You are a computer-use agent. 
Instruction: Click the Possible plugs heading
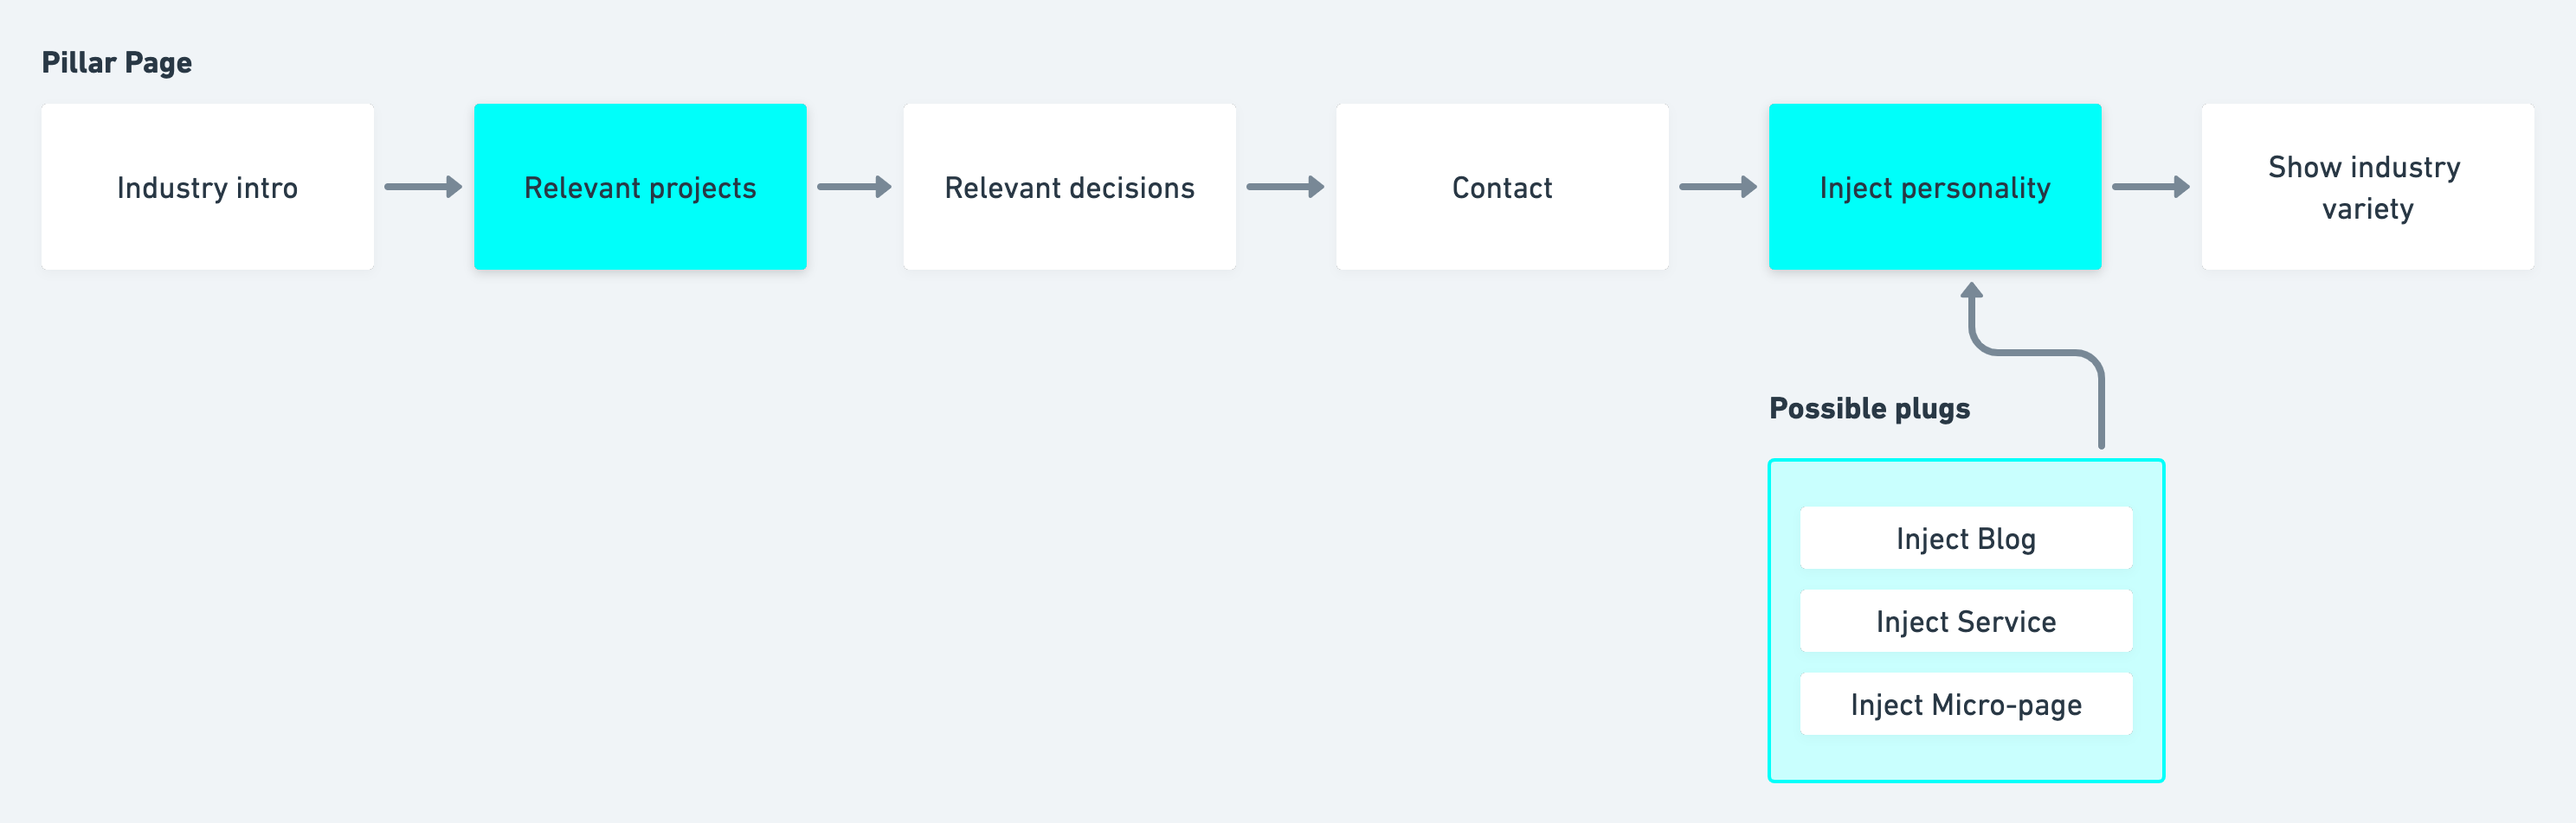click(x=1869, y=409)
